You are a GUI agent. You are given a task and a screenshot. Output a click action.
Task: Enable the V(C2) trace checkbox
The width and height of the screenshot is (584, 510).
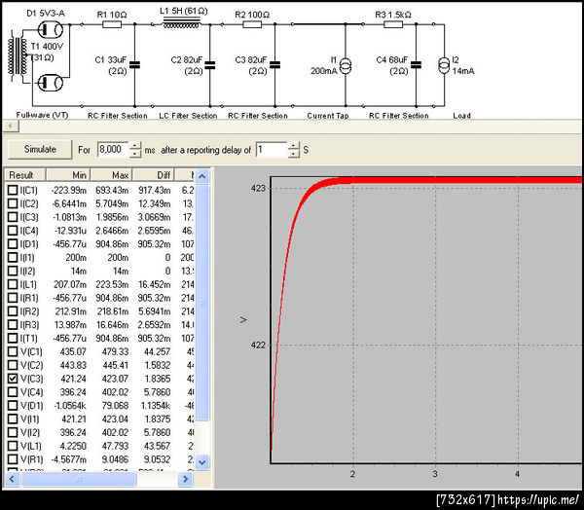pos(13,365)
